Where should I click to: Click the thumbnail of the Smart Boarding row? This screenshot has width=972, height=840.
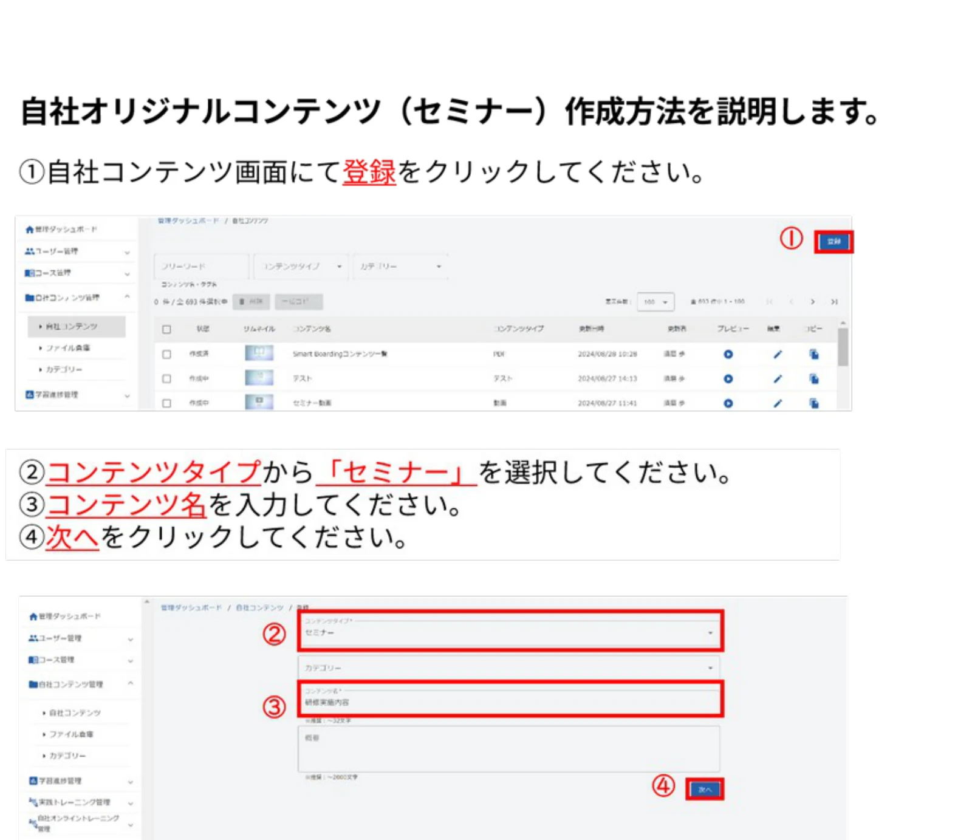click(x=259, y=353)
